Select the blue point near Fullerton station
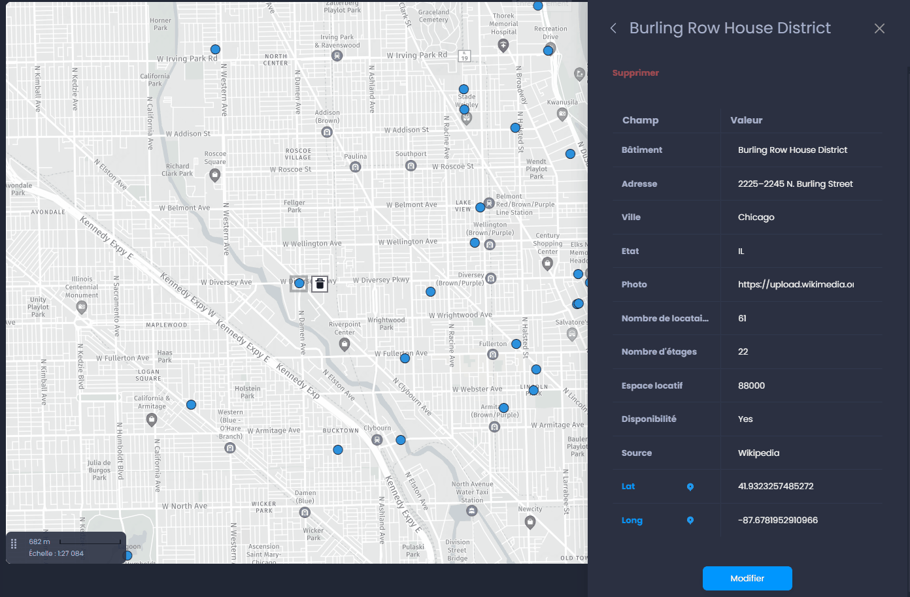 pyautogui.click(x=516, y=344)
